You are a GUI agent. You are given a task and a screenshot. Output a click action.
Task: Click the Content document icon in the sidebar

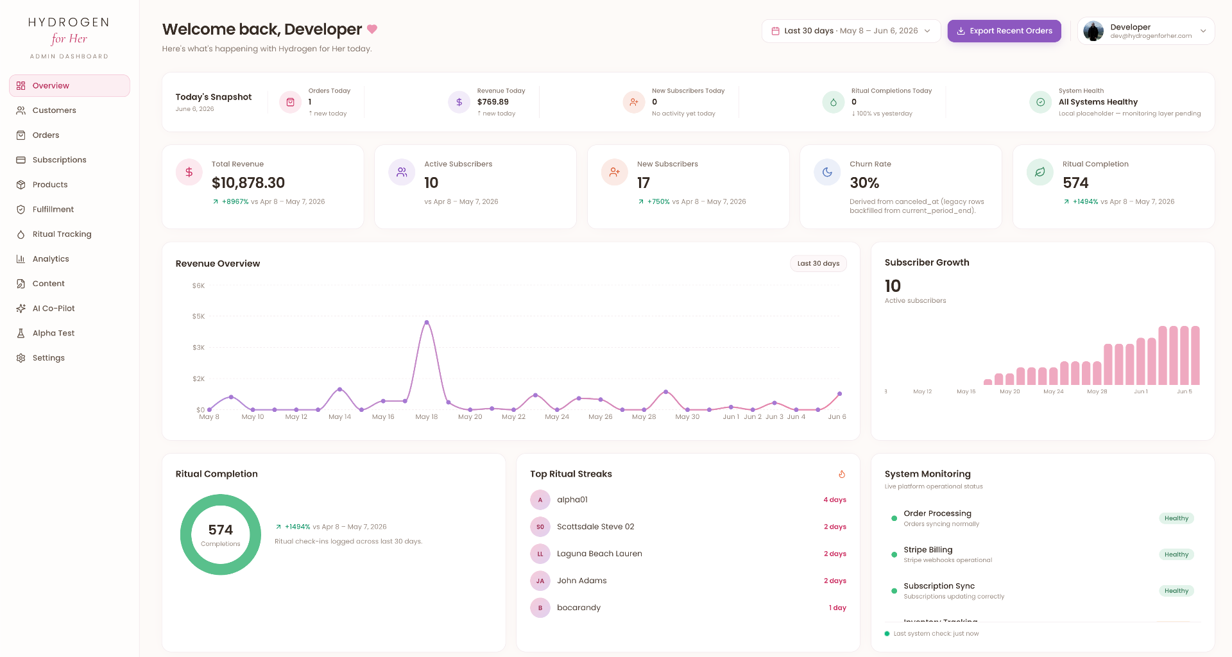(21, 284)
